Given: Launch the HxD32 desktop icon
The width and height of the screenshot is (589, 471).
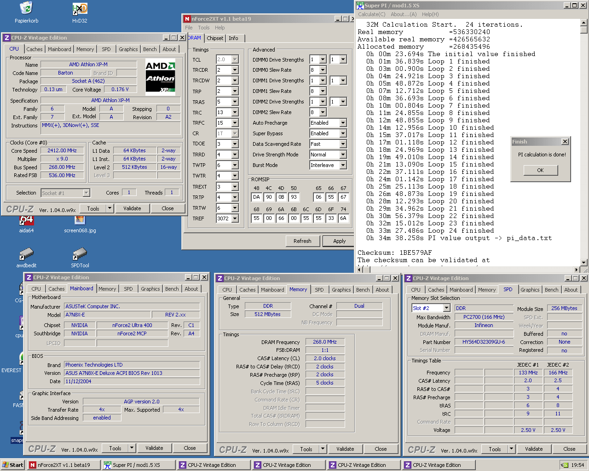Looking at the screenshot, I should [80, 9].
